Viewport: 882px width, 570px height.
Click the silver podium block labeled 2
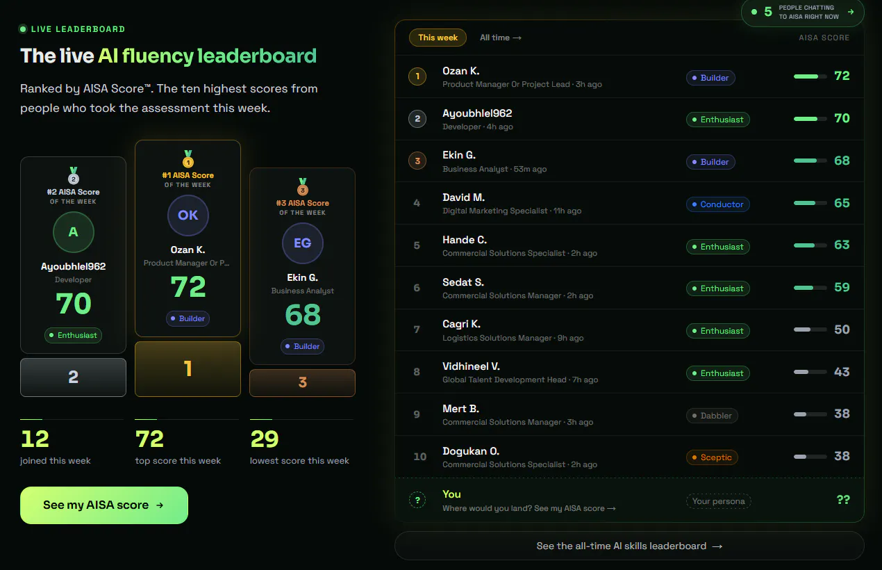(x=73, y=377)
